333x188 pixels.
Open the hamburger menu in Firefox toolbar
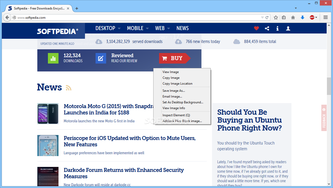coord(326,17)
